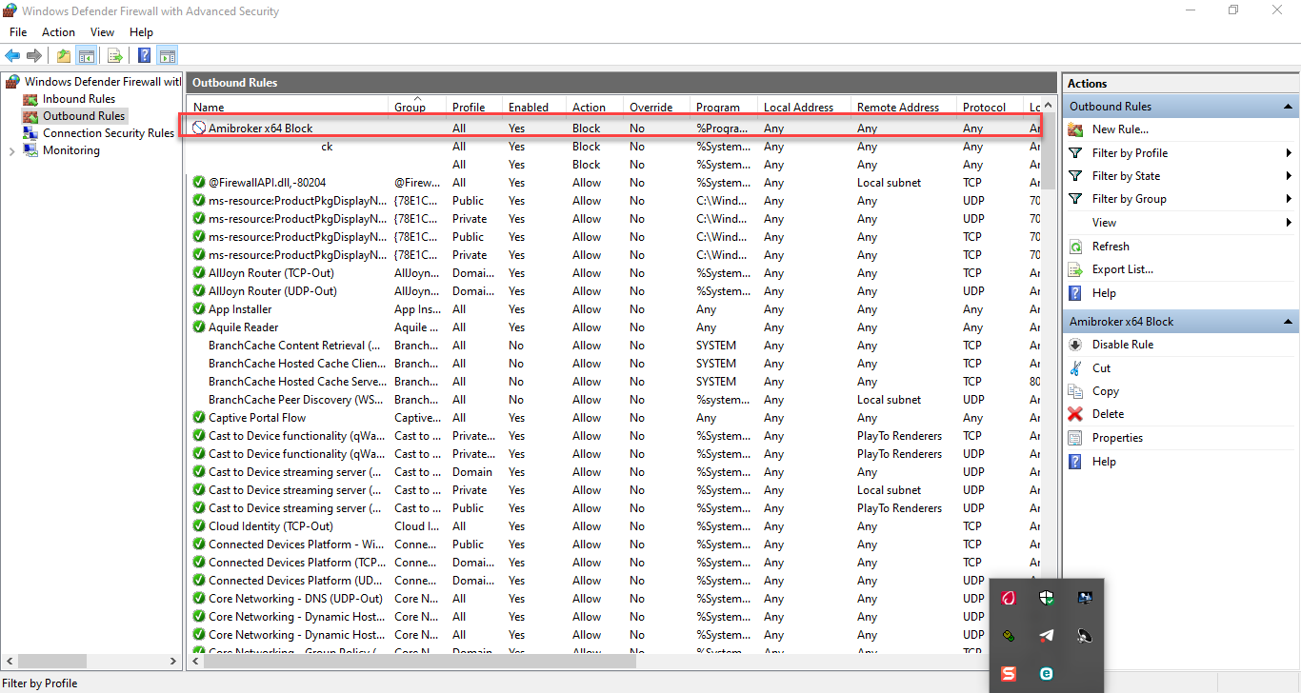The width and height of the screenshot is (1301, 693).
Task: Disable the Amibroker x64 Block rule
Action: [1122, 345]
